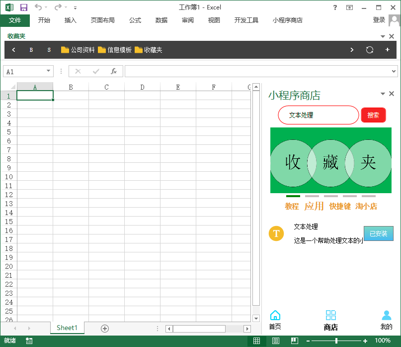Select the Sheet1 worksheet tab
Image resolution: width=401 pixels, height=347 pixels.
[x=67, y=328]
